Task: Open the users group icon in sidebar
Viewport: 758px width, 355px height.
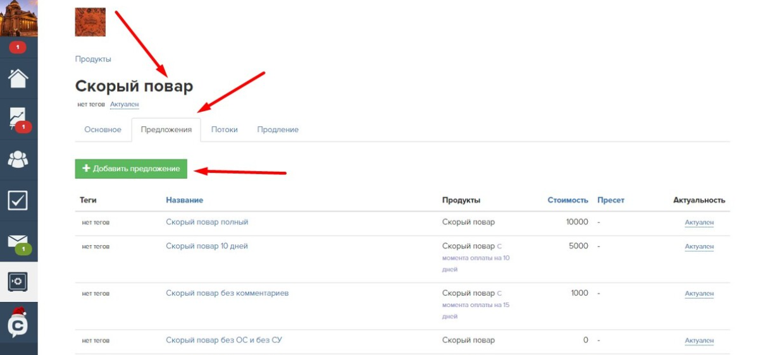Action: (18, 160)
